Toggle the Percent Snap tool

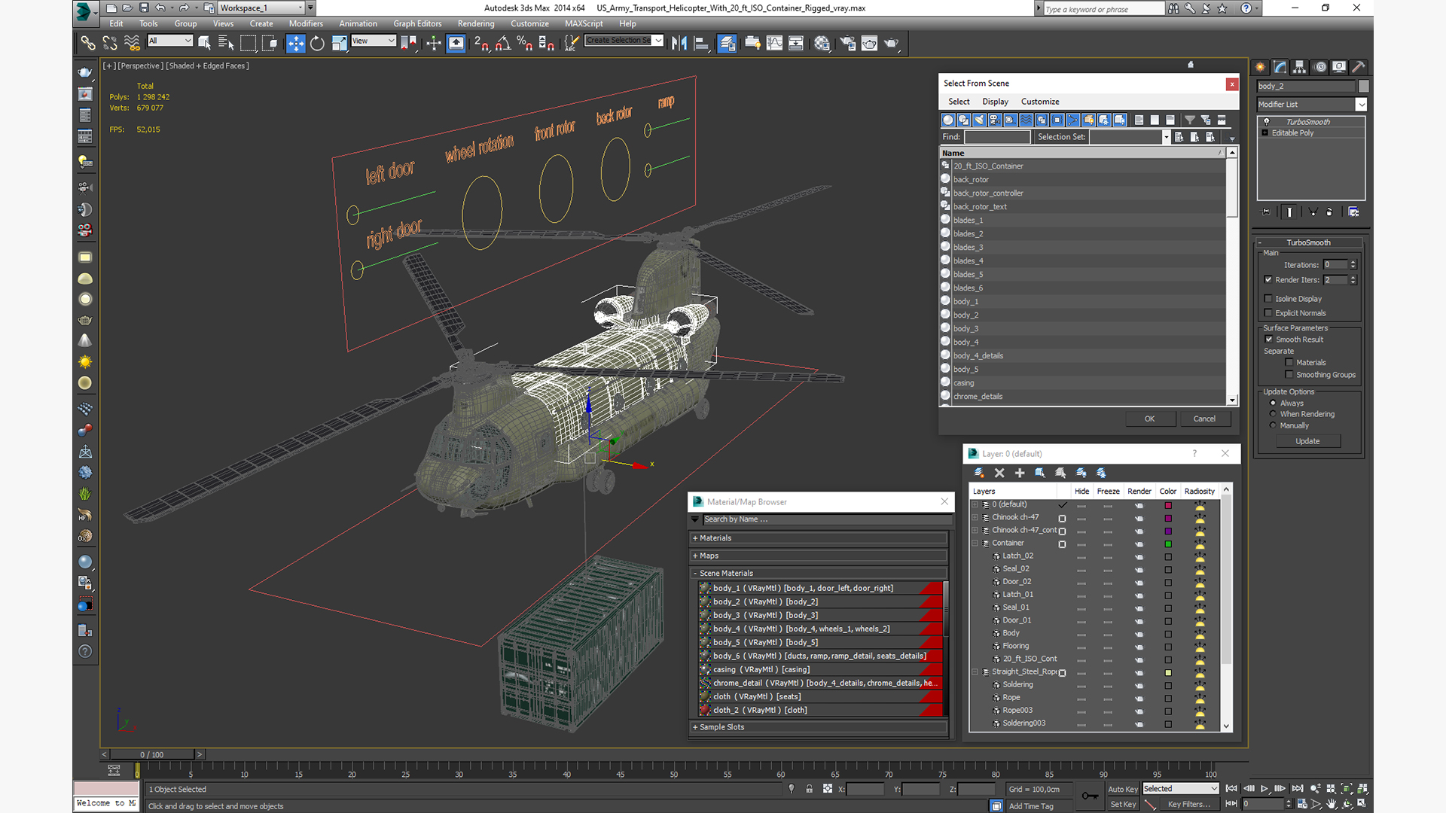point(525,43)
